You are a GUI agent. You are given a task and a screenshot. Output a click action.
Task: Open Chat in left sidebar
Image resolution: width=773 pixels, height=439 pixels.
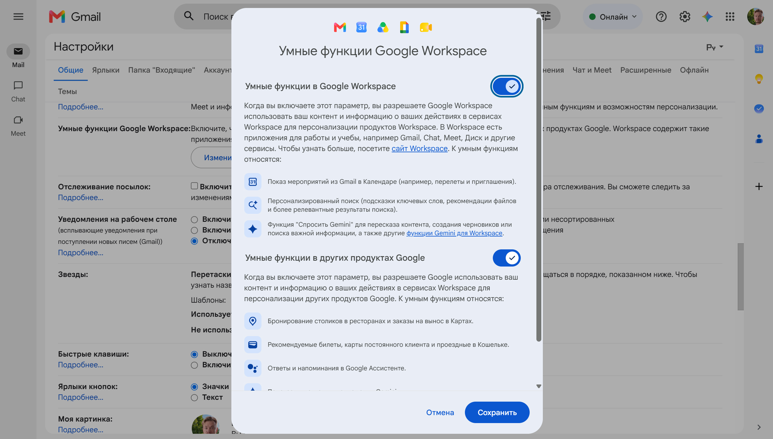pyautogui.click(x=18, y=91)
